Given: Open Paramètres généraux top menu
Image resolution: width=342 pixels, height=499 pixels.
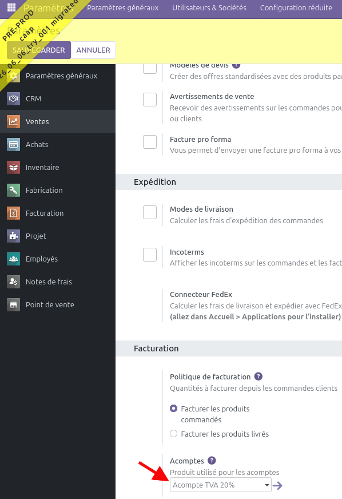Looking at the screenshot, I should pyautogui.click(x=123, y=7).
